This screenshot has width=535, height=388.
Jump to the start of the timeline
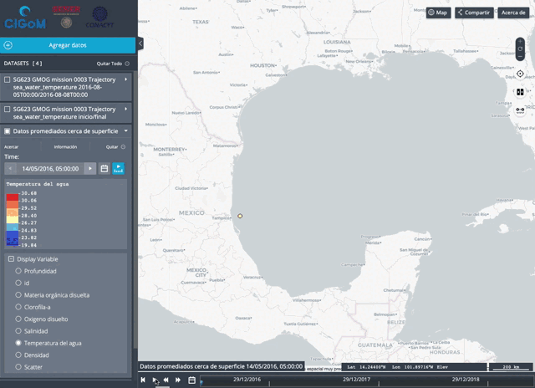tap(143, 380)
